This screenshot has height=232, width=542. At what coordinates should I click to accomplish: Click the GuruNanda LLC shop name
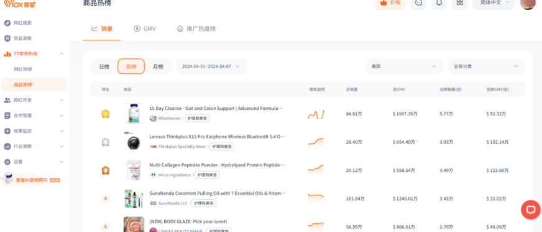[173, 203]
